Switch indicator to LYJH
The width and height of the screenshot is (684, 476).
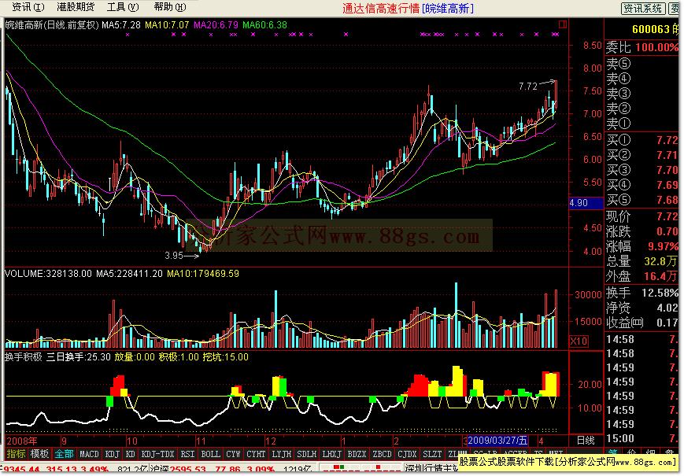[x=281, y=454]
